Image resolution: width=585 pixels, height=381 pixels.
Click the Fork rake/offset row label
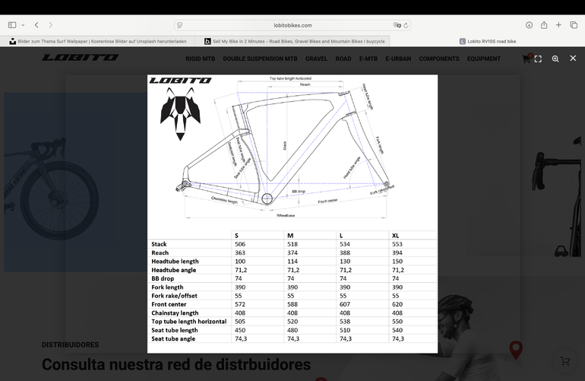tap(174, 296)
